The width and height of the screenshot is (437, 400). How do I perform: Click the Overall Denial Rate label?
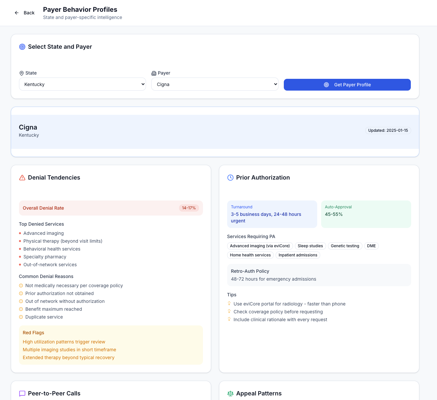pos(43,208)
